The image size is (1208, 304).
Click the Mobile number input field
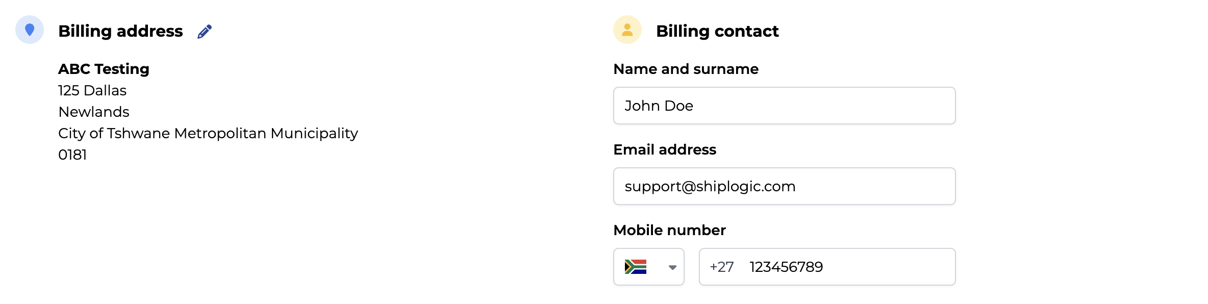pyautogui.click(x=827, y=267)
